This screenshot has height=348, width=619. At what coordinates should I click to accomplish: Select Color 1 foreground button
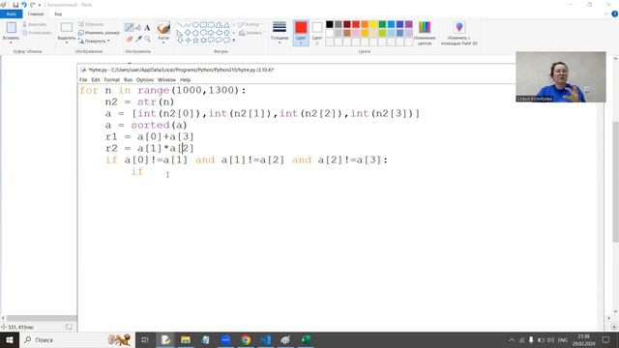(x=301, y=33)
